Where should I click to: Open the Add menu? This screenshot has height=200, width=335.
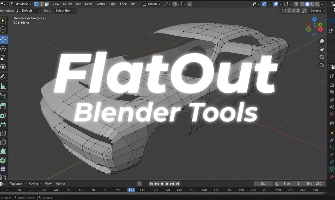click(x=78, y=4)
